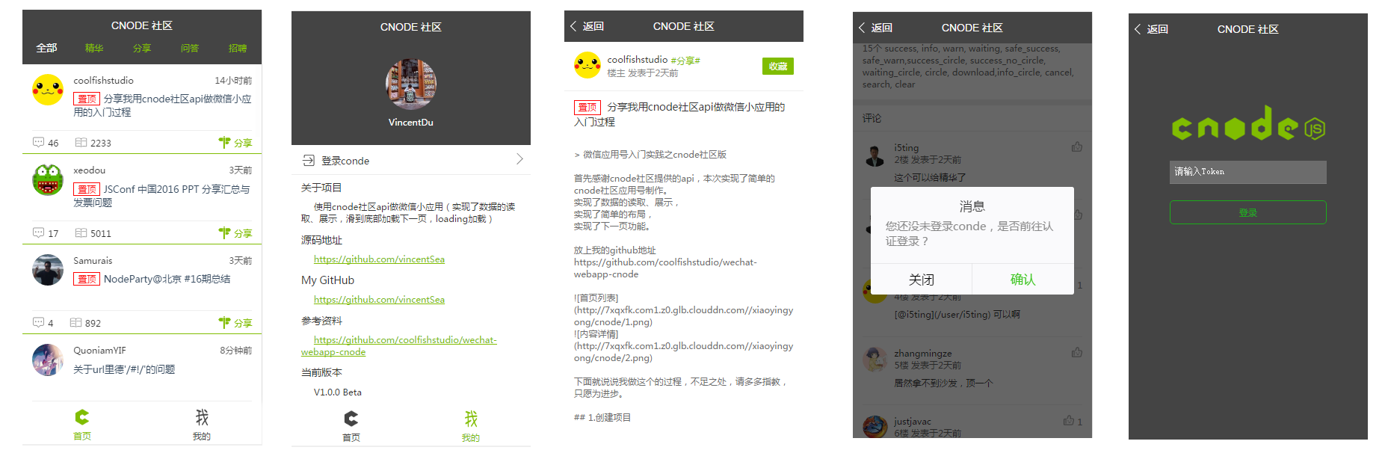Go back with 返回 on login screen

pyautogui.click(x=1152, y=29)
